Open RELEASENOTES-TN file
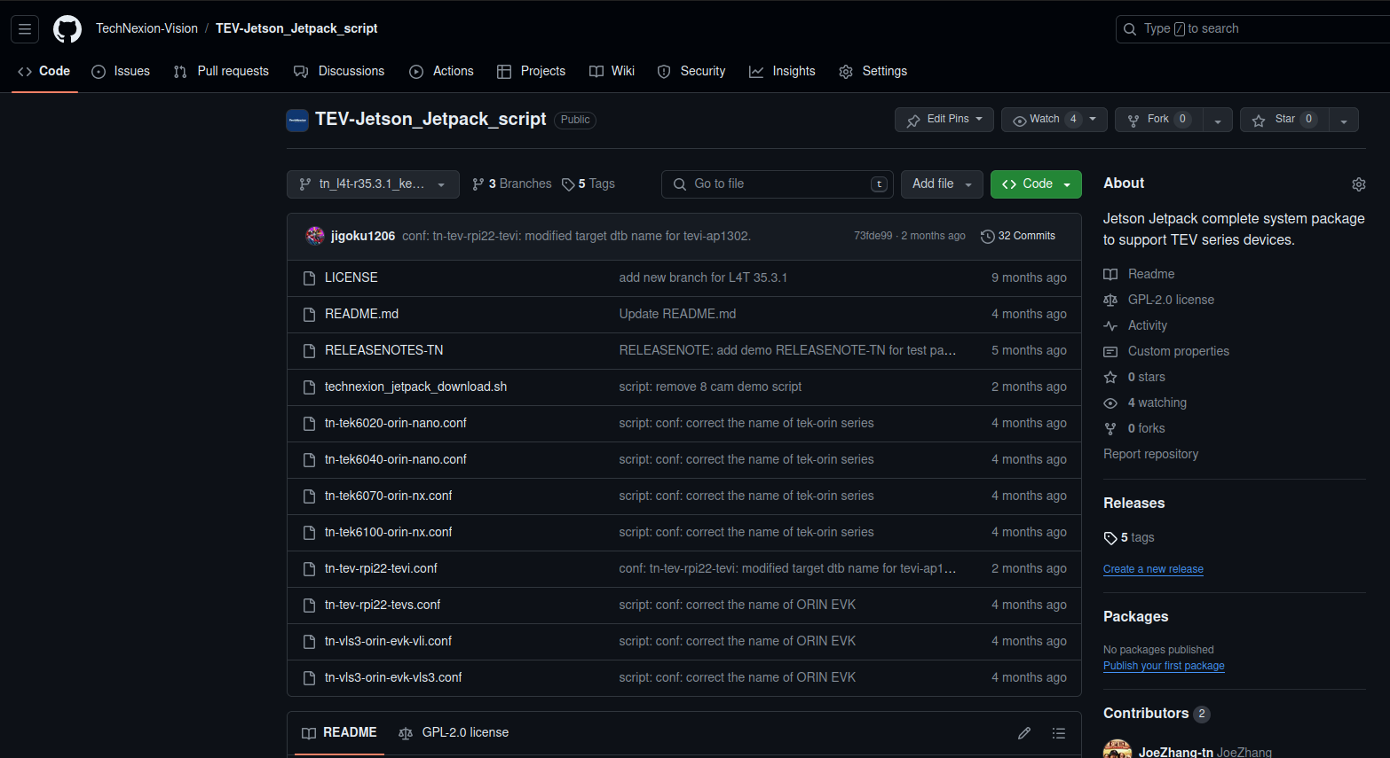This screenshot has height=758, width=1390. (383, 351)
